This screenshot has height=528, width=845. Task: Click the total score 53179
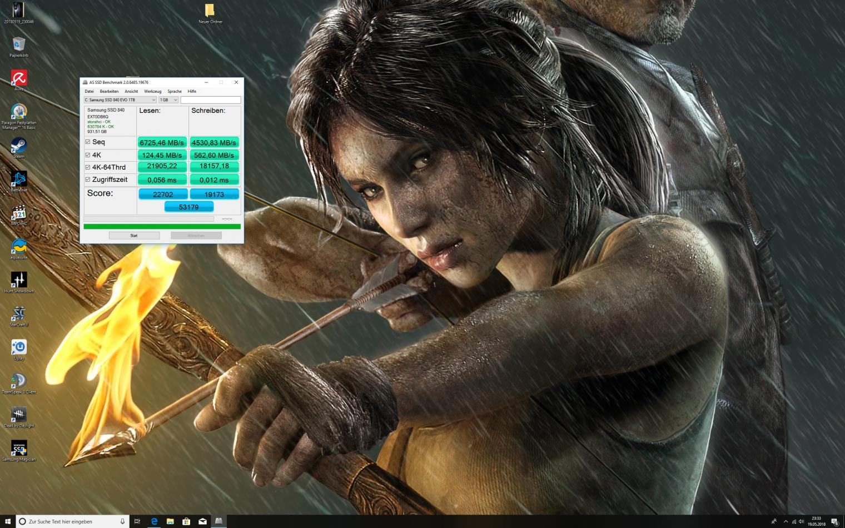pyautogui.click(x=189, y=207)
